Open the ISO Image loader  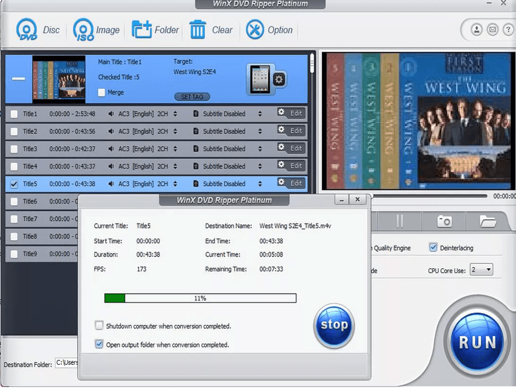84,30
